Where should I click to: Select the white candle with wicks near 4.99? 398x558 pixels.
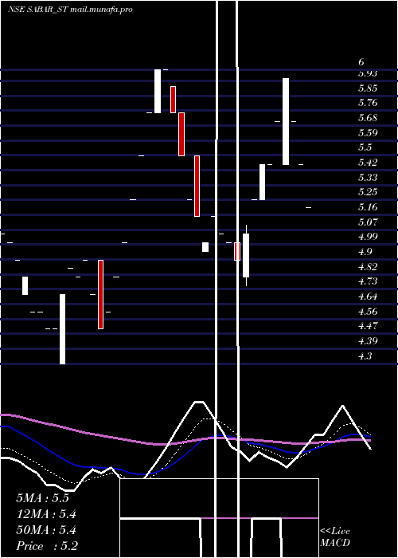246,255
